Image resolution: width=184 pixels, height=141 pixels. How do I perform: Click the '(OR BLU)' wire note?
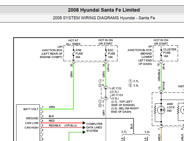[71, 126]
